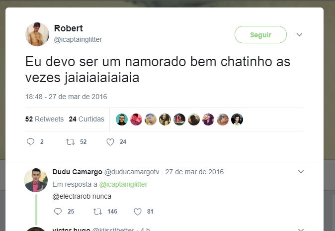The width and height of the screenshot is (335, 231).
Task: Reply to Dudu Camargo's tweet
Action: click(58, 212)
